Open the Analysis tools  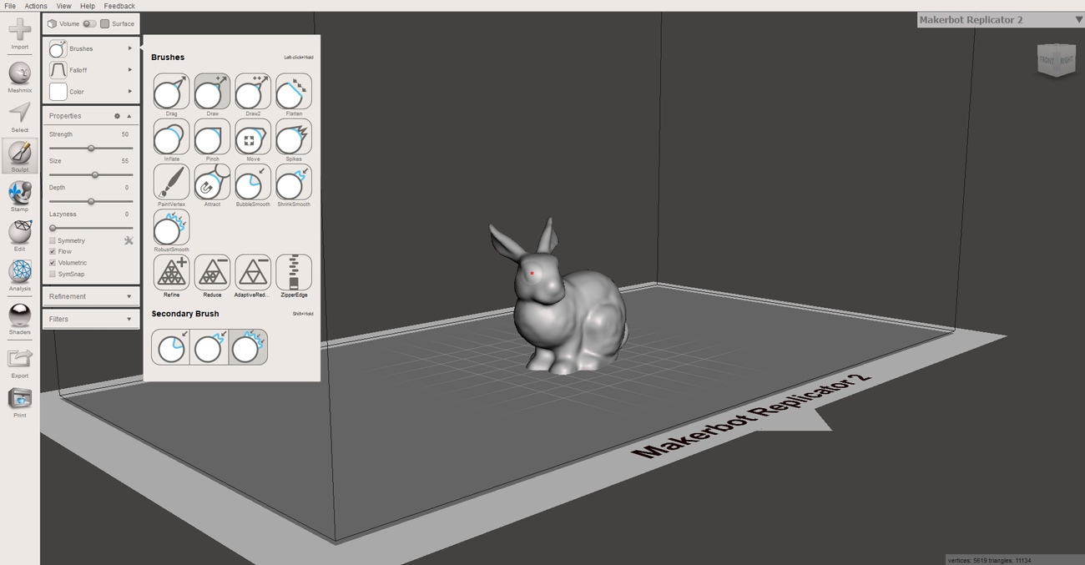(18, 275)
